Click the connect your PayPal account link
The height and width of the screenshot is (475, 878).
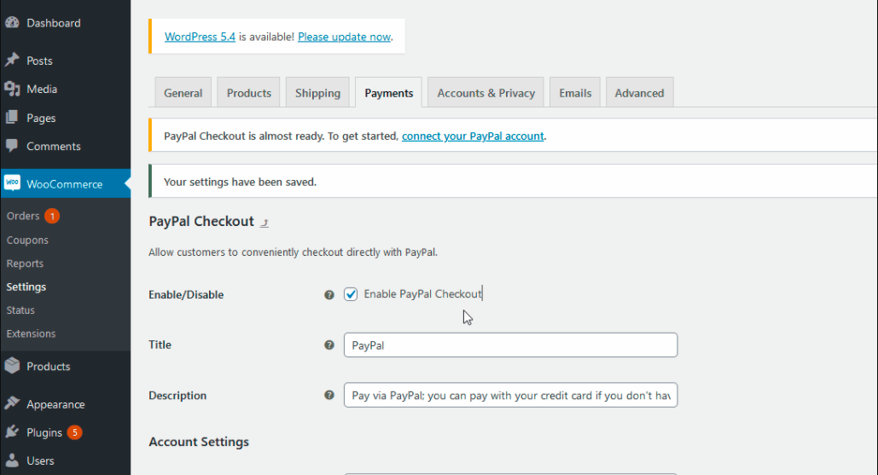[473, 136]
